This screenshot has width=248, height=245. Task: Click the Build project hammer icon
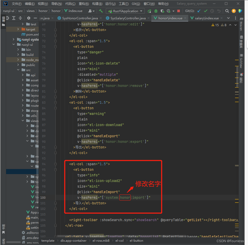tap(101, 11)
